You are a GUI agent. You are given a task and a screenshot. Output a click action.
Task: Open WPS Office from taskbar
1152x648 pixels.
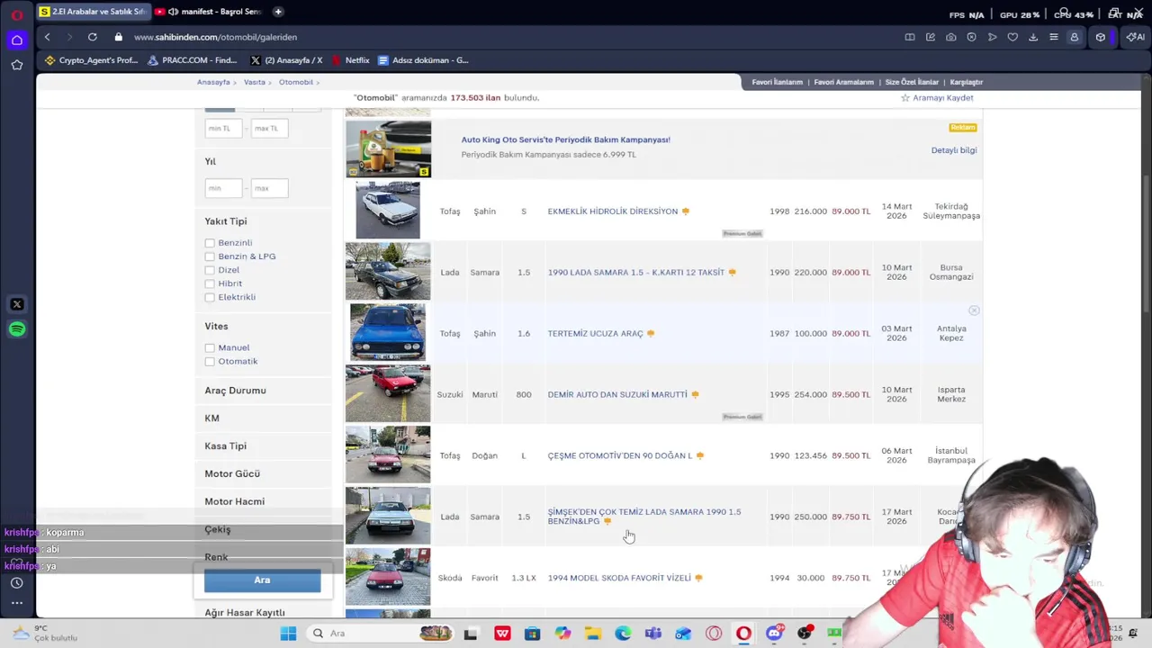coord(502,634)
